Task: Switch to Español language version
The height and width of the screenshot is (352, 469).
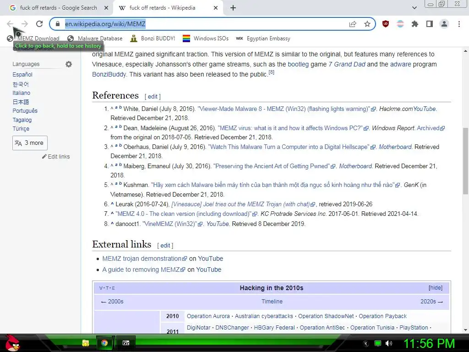Action: coord(22,75)
